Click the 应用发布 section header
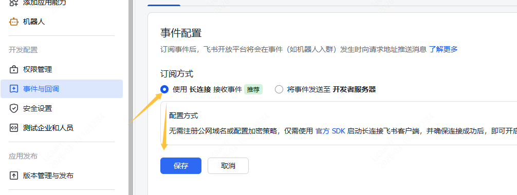517x195 pixels. pyautogui.click(x=23, y=156)
